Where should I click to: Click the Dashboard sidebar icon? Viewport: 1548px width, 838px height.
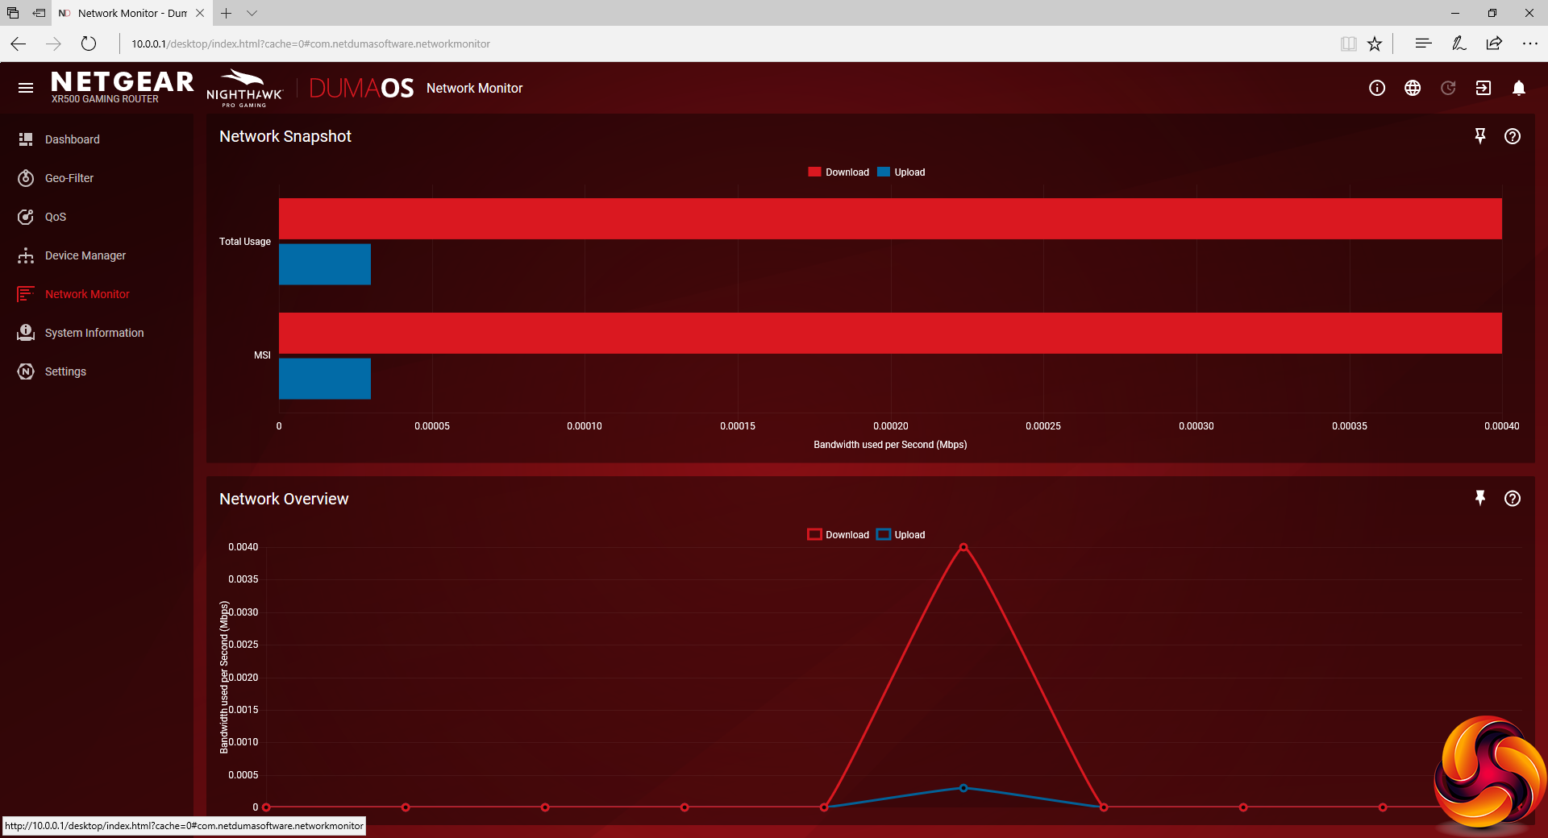(26, 139)
